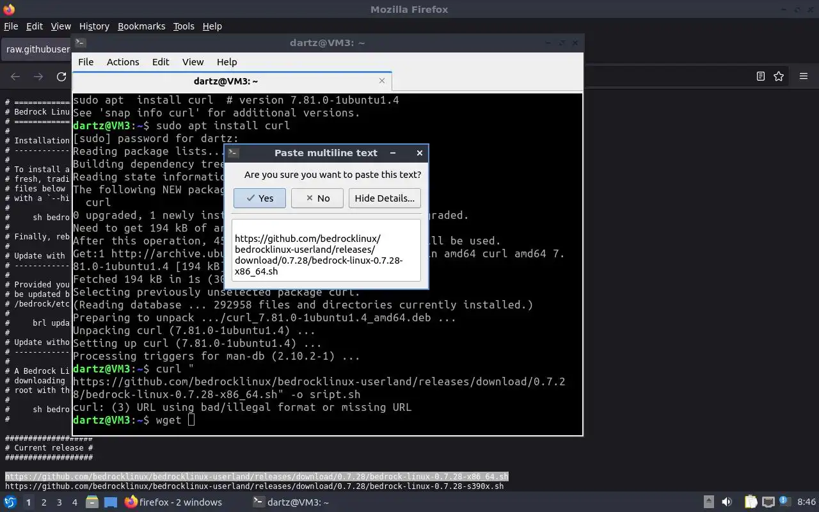Open Firefox Bookmarks menu
The width and height of the screenshot is (819, 512).
[141, 26]
